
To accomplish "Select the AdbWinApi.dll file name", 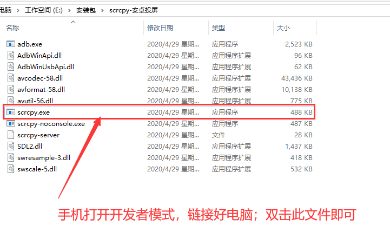I will point(39,56).
